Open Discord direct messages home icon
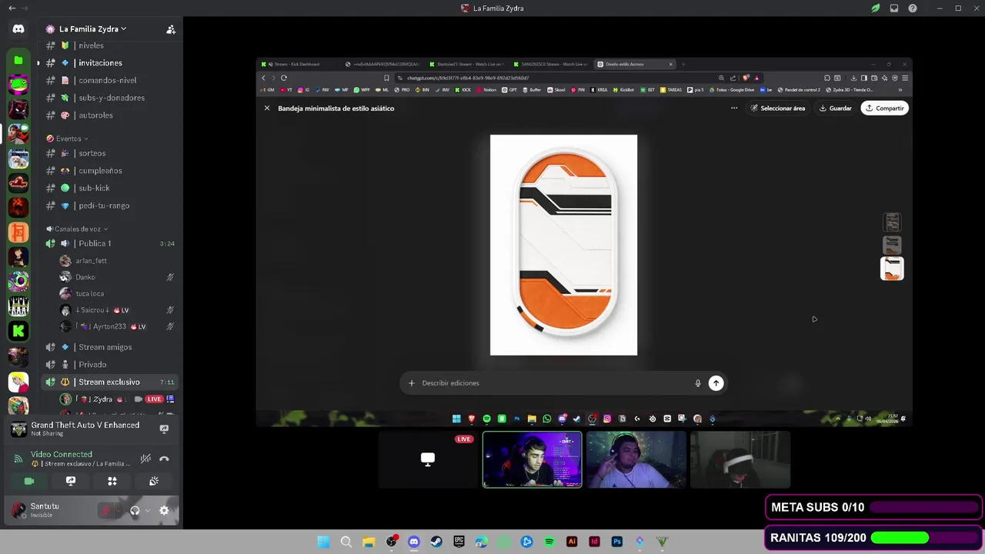 (x=18, y=28)
